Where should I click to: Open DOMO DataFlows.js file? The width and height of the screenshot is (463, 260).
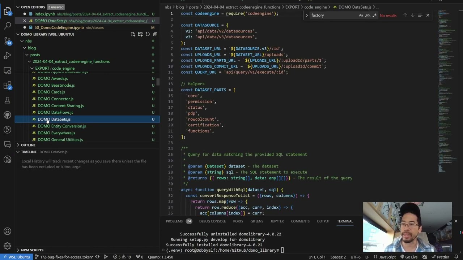coord(87,112)
